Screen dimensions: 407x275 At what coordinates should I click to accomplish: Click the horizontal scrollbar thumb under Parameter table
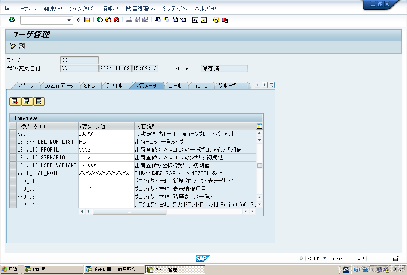[x=130, y=211]
